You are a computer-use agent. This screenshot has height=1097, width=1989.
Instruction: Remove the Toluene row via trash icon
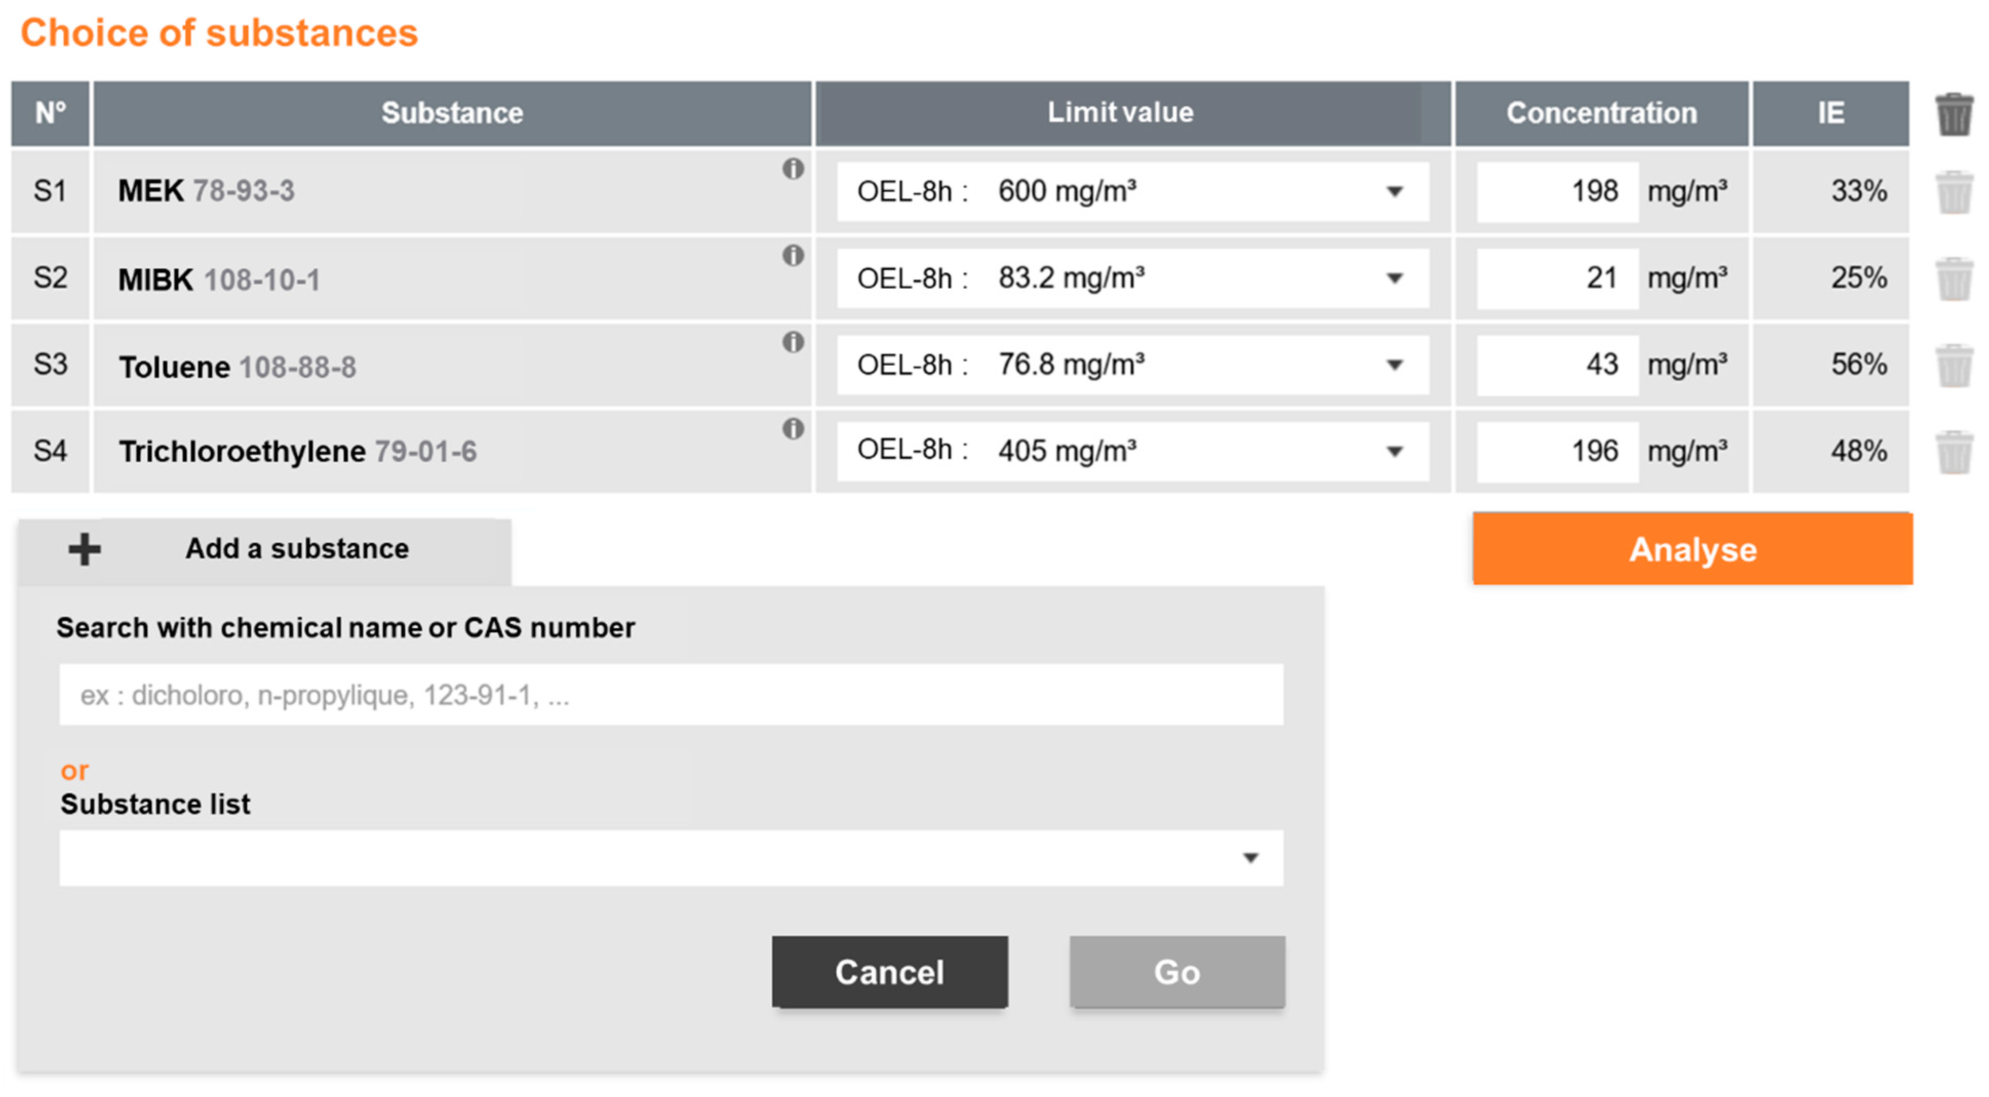pos(1954,365)
